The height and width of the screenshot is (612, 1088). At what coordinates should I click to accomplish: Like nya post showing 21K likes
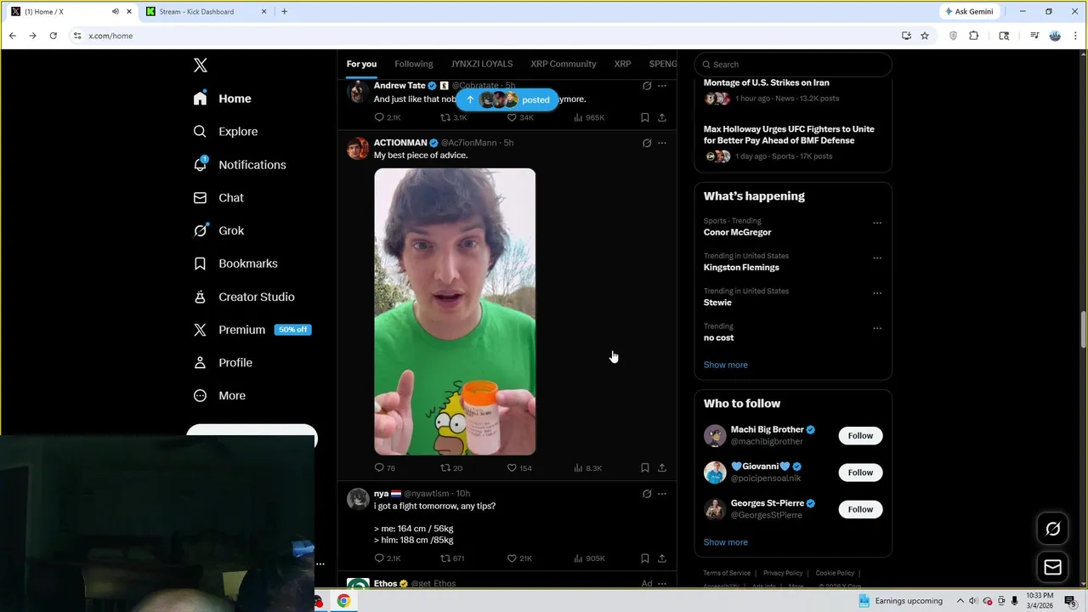pos(519,558)
